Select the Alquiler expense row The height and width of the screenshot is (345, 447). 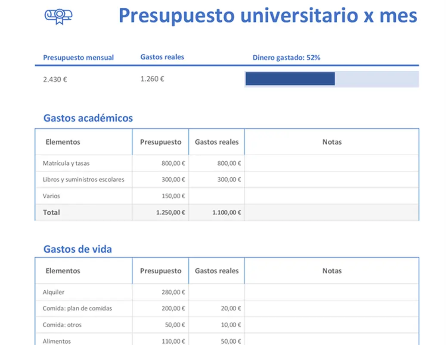53,292
